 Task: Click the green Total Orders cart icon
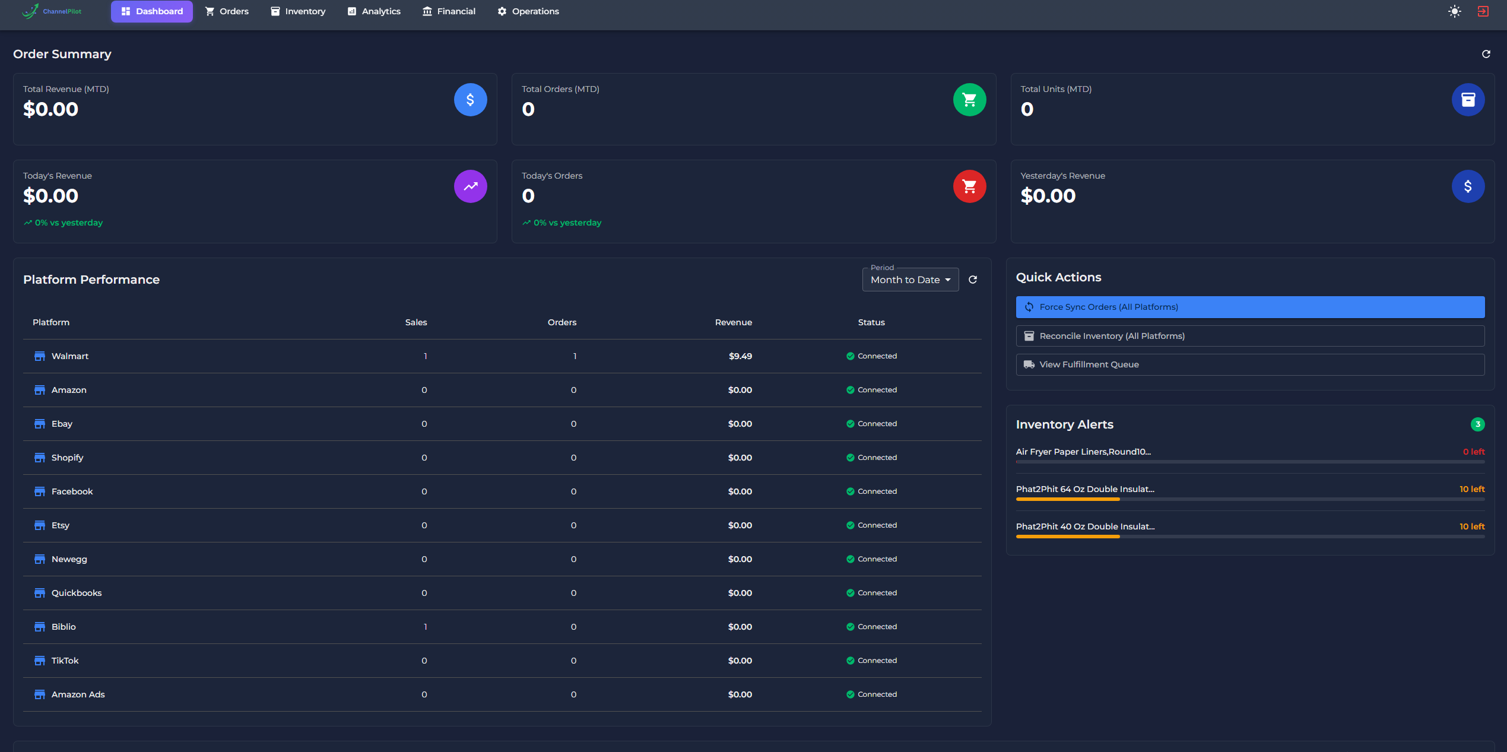click(x=969, y=100)
